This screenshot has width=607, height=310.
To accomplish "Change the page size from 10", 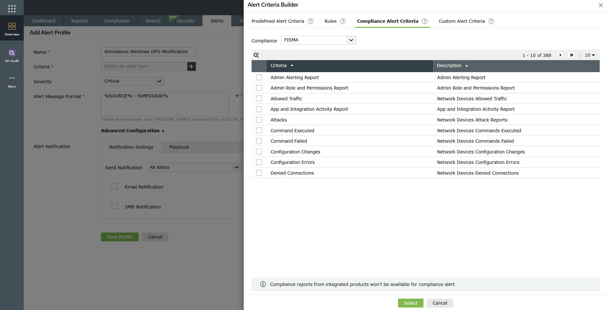I will (x=590, y=55).
